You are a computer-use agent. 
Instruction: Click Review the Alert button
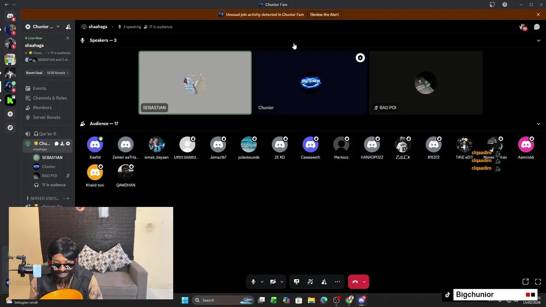[324, 14]
